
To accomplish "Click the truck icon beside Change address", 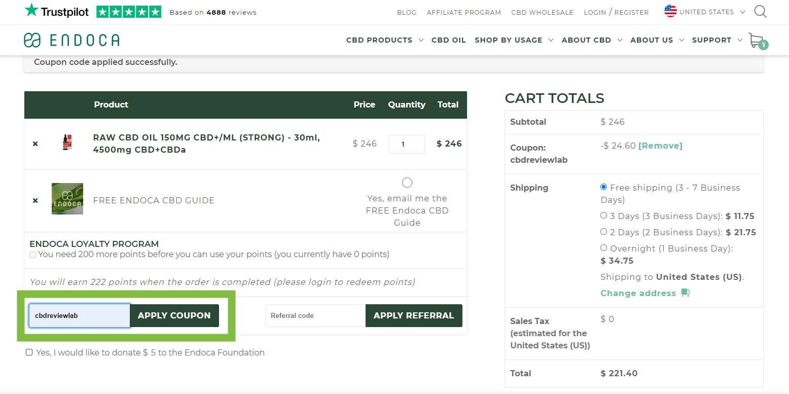I will click(x=685, y=293).
